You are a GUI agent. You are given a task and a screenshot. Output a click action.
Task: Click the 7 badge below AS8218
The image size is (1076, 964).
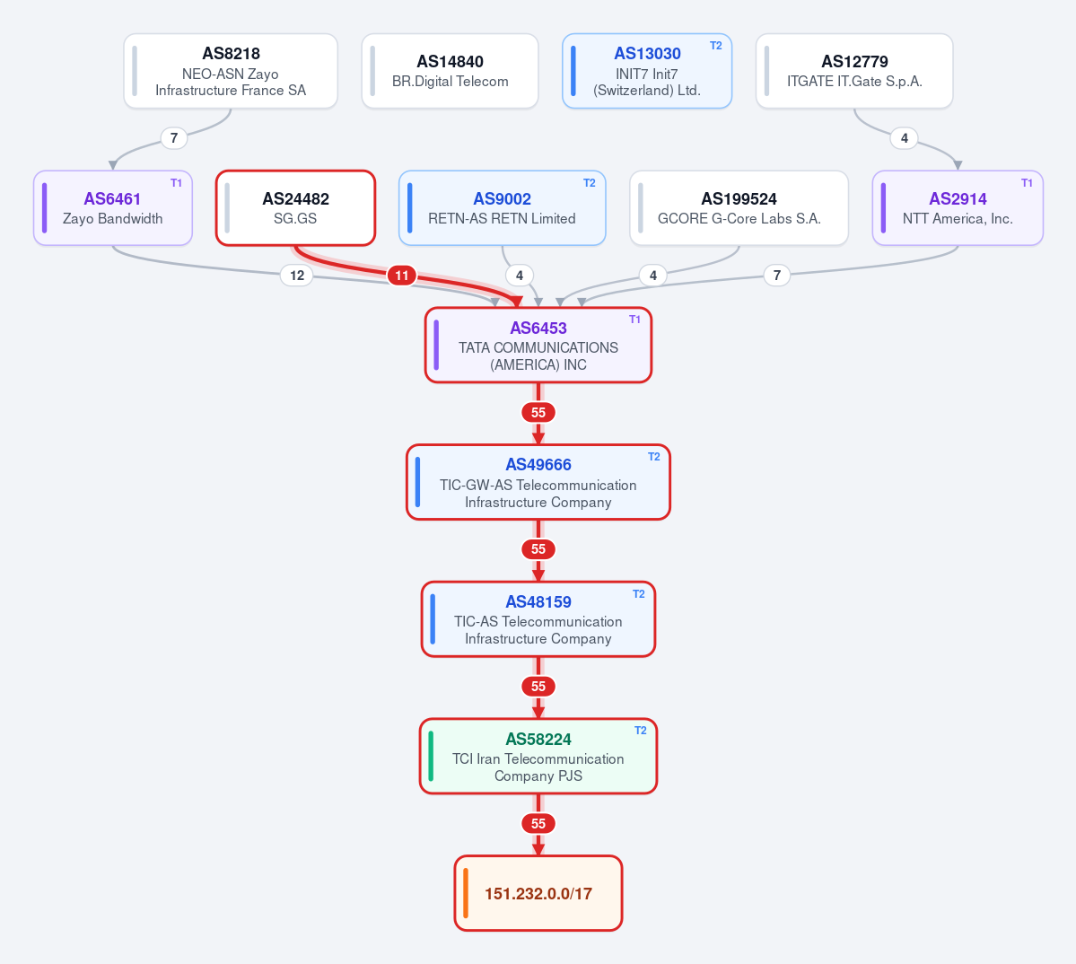(174, 138)
